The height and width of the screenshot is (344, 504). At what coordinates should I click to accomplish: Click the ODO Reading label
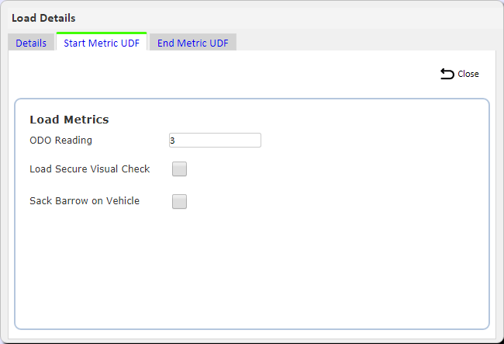pyautogui.click(x=60, y=141)
